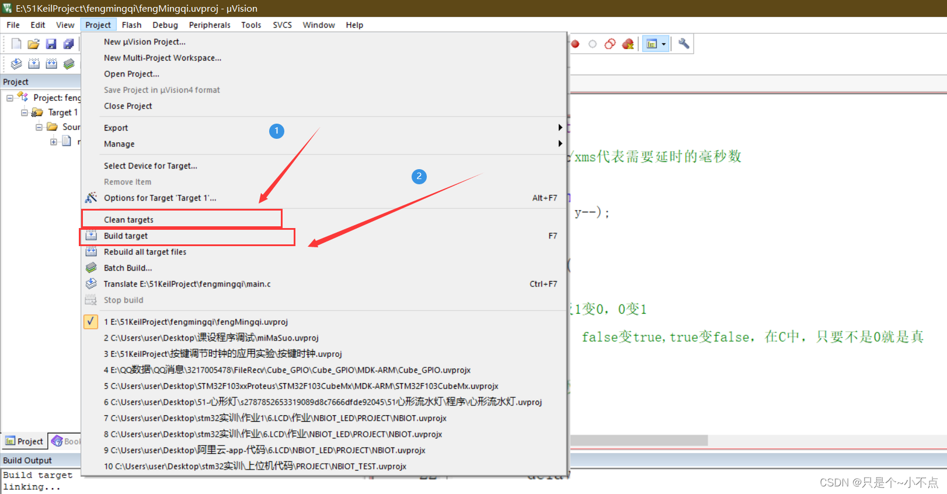Screen dimensions: 947x494
Task: Click the Insert/Remove Breakpoint red dot icon
Action: pos(575,44)
